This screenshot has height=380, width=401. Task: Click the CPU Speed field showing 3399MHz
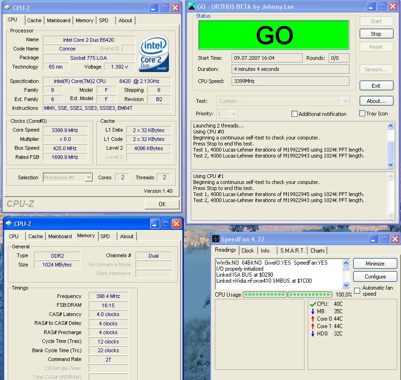tap(291, 81)
